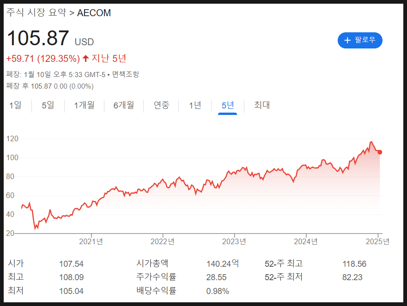The width and height of the screenshot is (407, 306).
Task: Open the 1개월 chart range
Action: [85, 105]
